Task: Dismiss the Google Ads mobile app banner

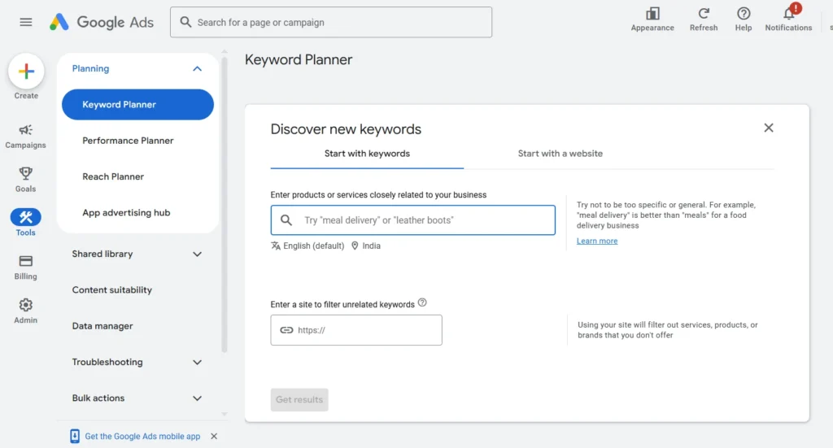Action: (214, 437)
